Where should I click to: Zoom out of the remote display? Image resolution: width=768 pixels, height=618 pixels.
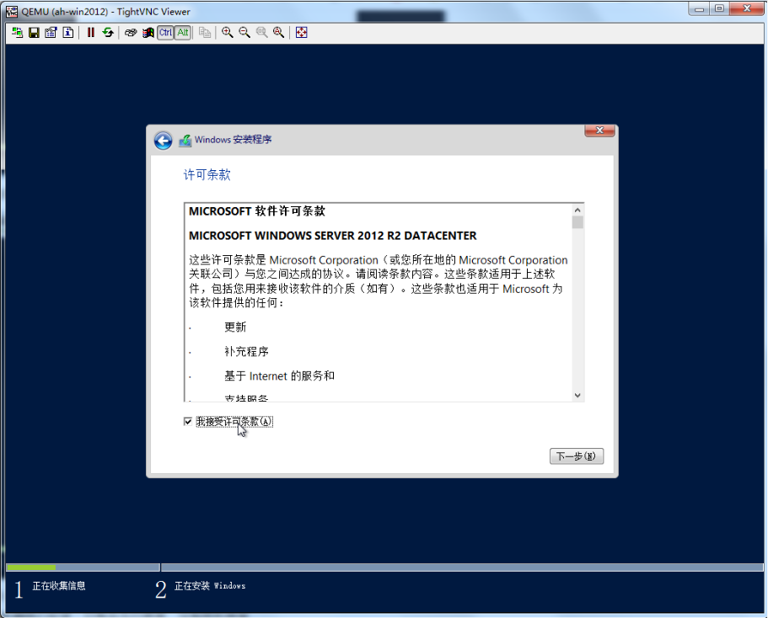tap(244, 33)
